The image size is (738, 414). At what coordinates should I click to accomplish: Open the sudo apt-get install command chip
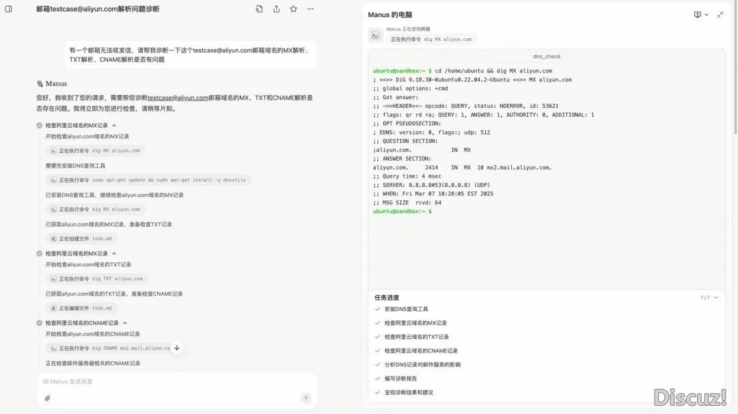point(148,180)
